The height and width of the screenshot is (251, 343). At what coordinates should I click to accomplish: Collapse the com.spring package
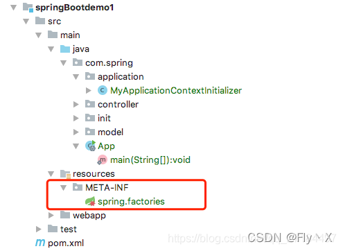63,63
